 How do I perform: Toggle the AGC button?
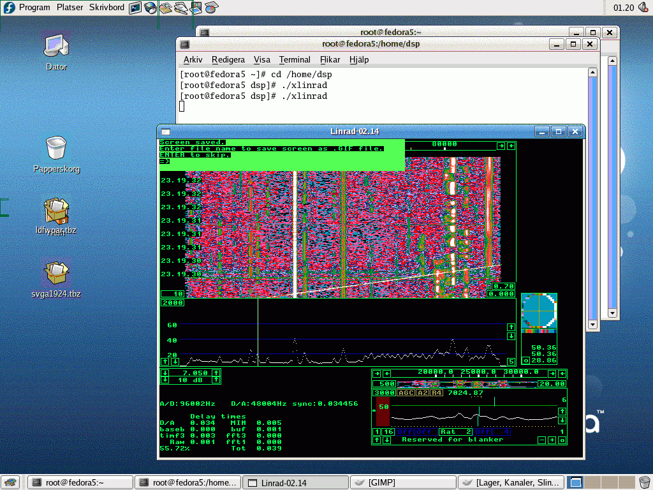coord(406,393)
